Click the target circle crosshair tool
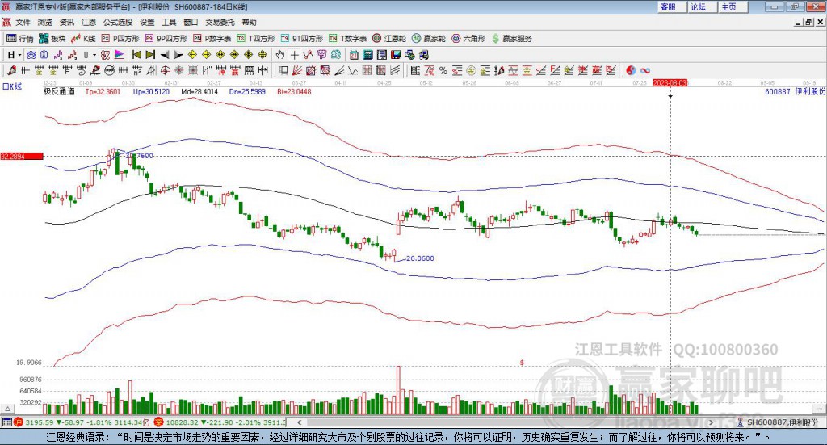Image resolution: width=827 pixels, height=445 pixels. pos(165,70)
